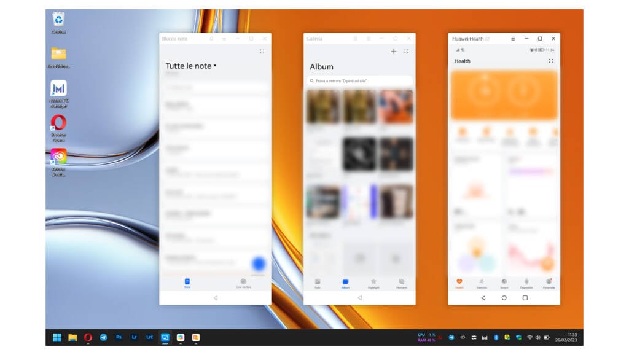The width and height of the screenshot is (629, 355).
Task: Launch Lightroom Classic (LrC) from the taskbar
Action: (x=149, y=337)
